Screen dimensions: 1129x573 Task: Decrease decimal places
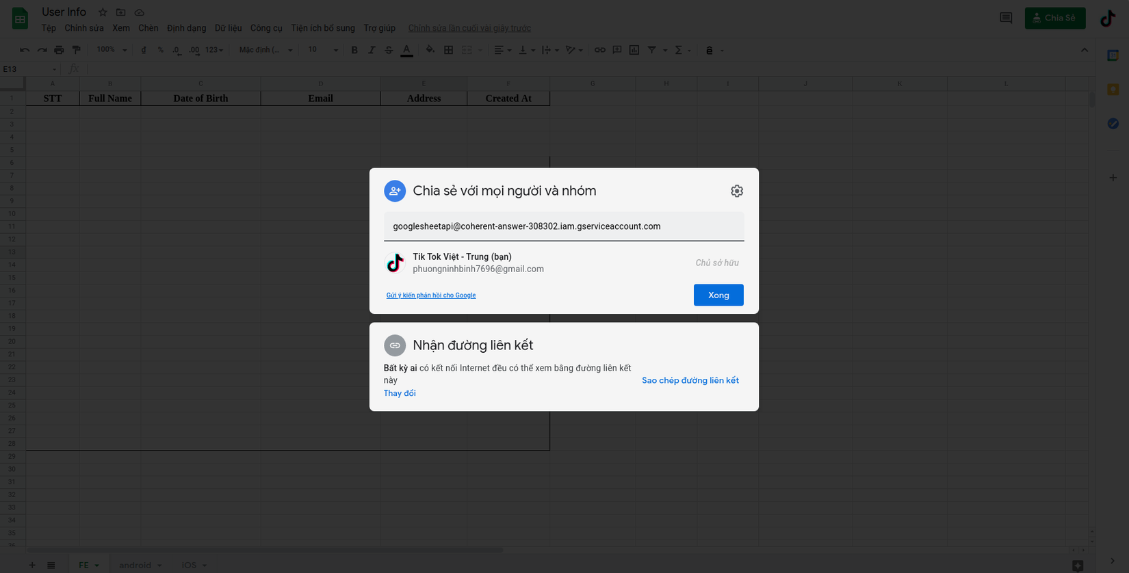click(177, 50)
